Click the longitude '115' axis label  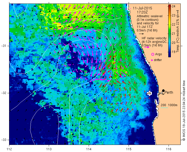[129, 149]
